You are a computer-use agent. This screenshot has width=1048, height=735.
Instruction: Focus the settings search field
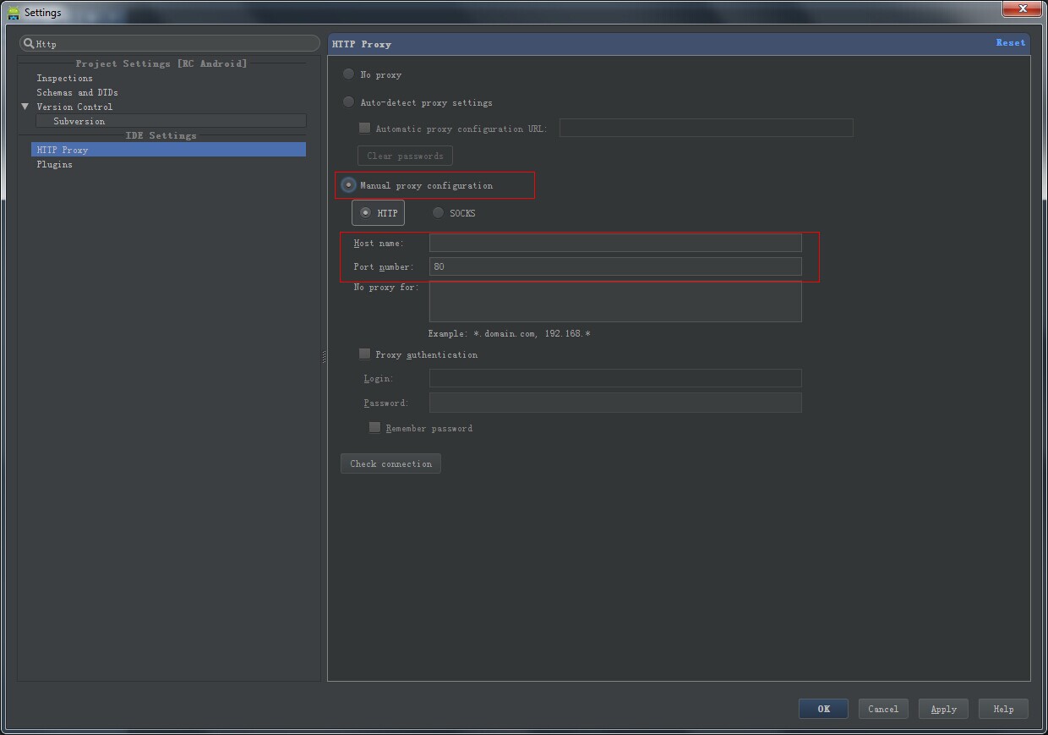tap(170, 43)
